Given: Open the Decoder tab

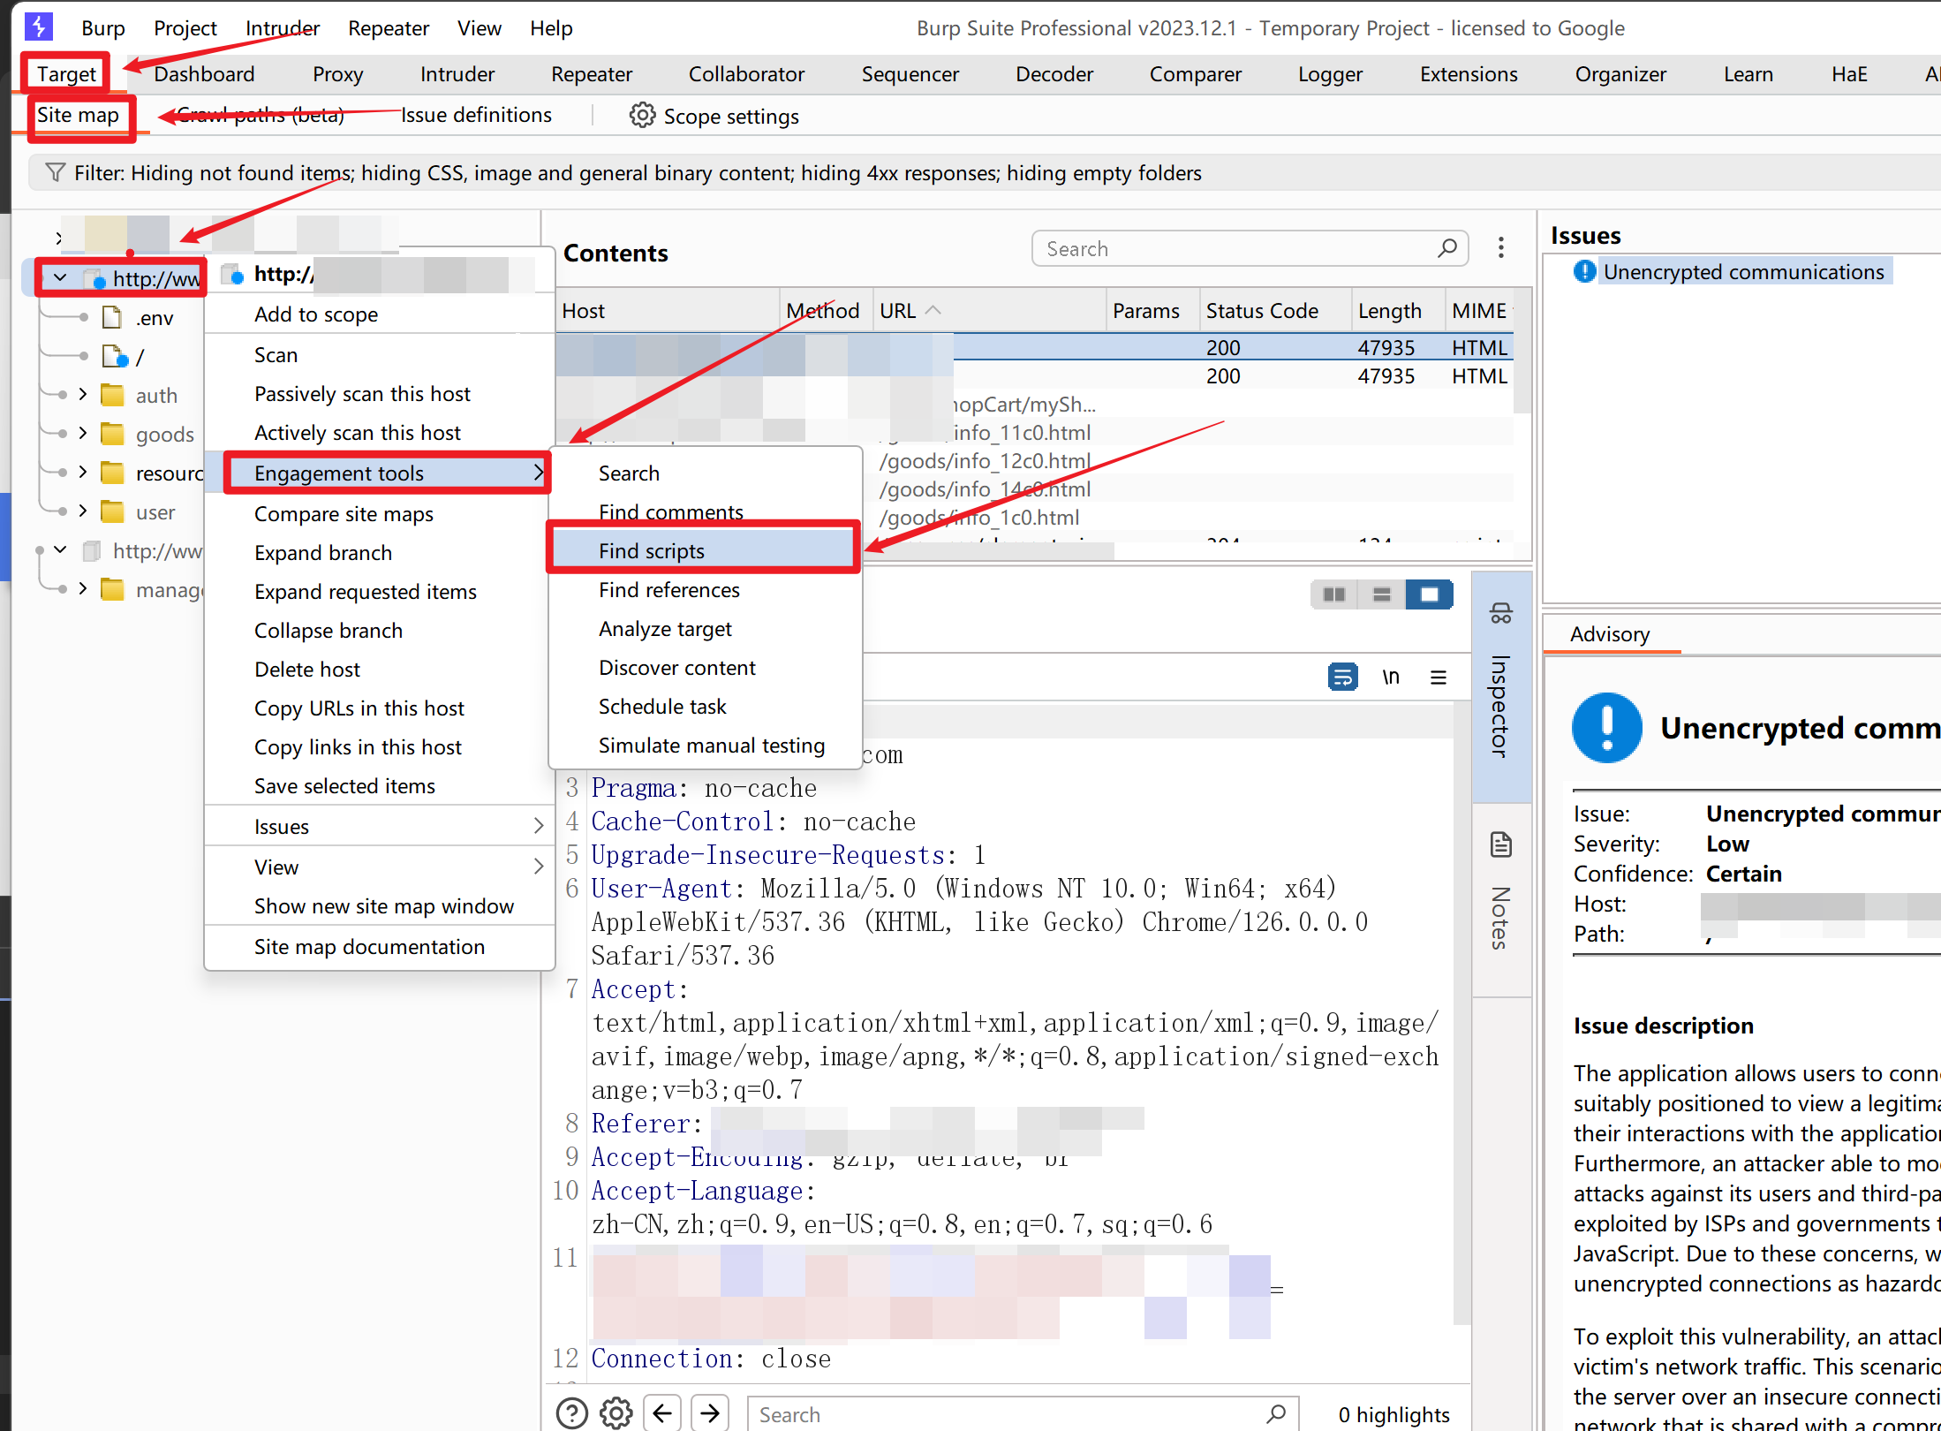Looking at the screenshot, I should pyautogui.click(x=1054, y=74).
